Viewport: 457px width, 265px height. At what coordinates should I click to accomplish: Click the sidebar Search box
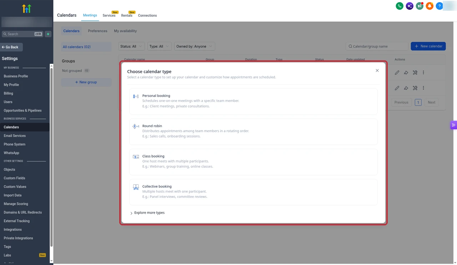(22, 34)
